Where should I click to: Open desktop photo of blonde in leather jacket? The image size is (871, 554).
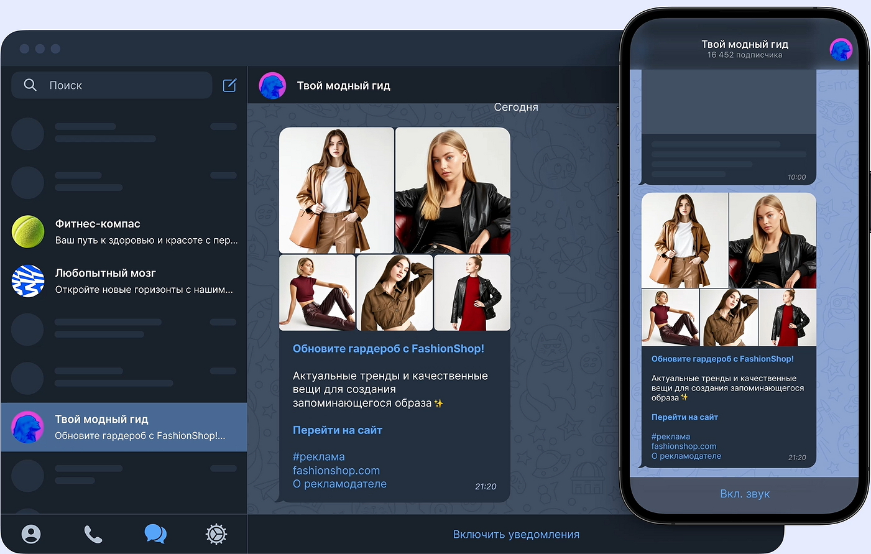(x=453, y=190)
